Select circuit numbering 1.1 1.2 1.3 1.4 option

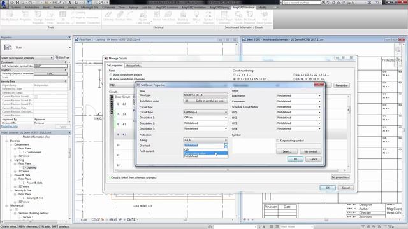234,79
